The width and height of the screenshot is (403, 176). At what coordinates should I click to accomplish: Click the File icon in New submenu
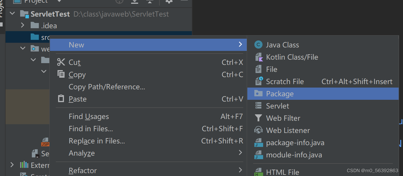pyautogui.click(x=258, y=69)
